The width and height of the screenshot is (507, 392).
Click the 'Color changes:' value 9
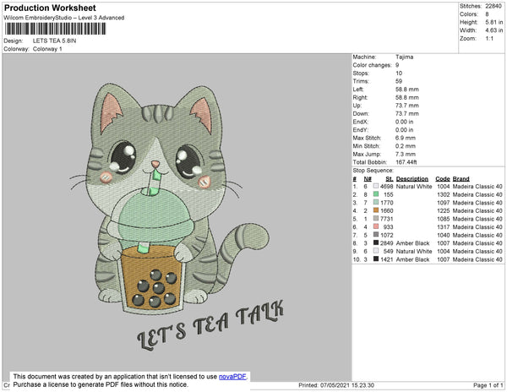(397, 65)
